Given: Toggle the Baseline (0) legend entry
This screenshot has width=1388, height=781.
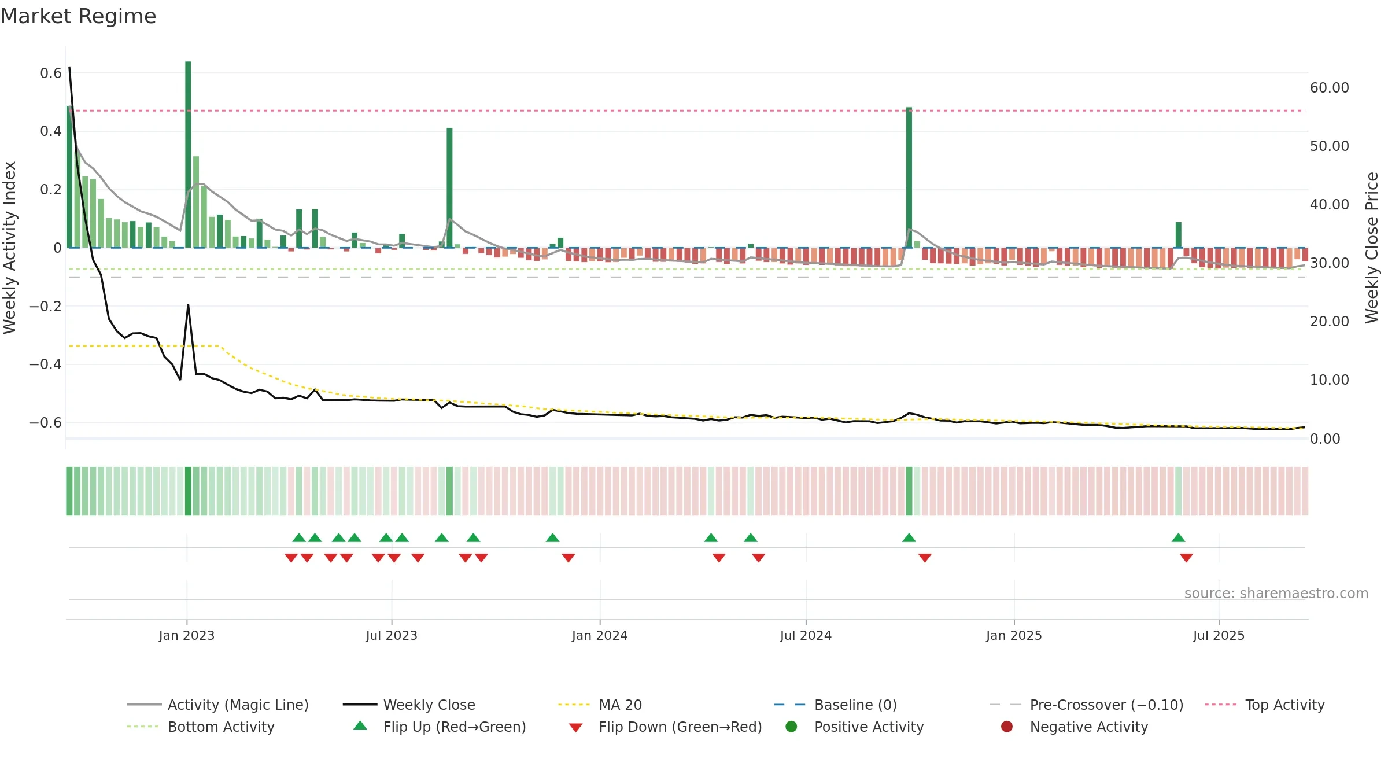Looking at the screenshot, I should [x=835, y=705].
